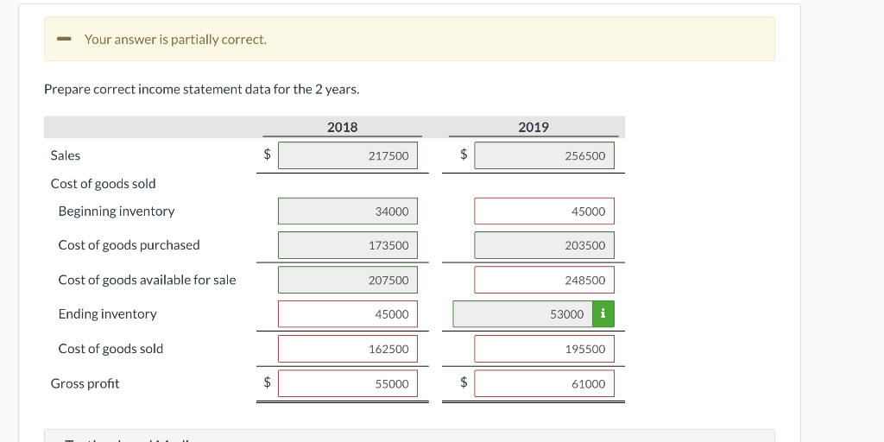Click the indented 'Cost of goods sold' total label
The width and height of the screenshot is (884, 442).
click(x=111, y=349)
